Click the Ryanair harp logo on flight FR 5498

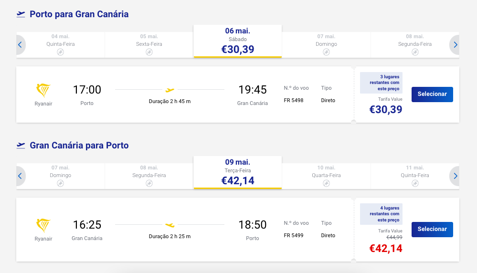tap(43, 90)
